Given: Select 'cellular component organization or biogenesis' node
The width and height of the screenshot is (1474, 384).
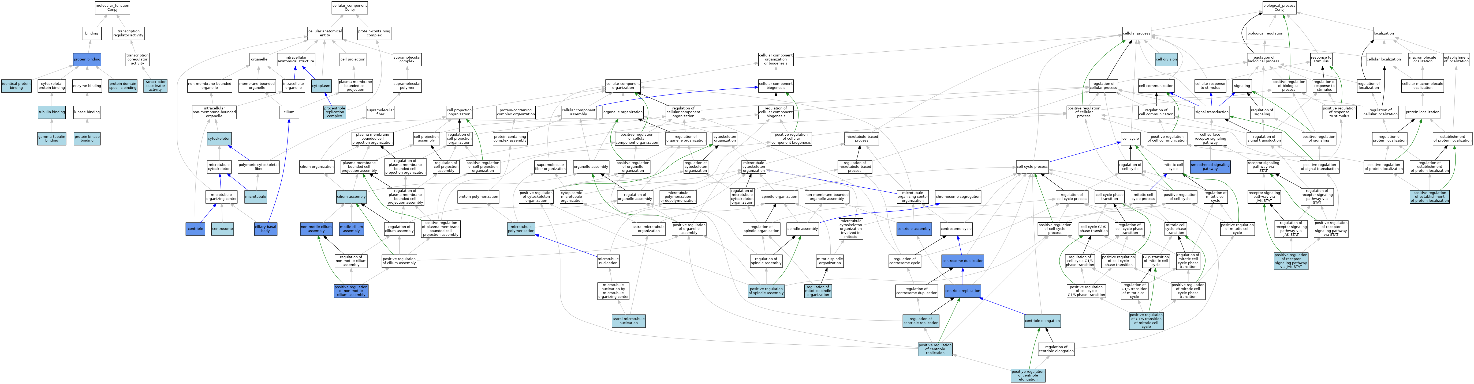Looking at the screenshot, I should click(776, 59).
